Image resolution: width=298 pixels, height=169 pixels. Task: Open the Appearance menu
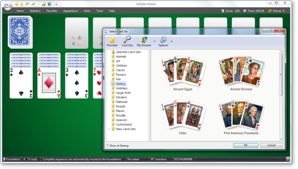(70, 11)
